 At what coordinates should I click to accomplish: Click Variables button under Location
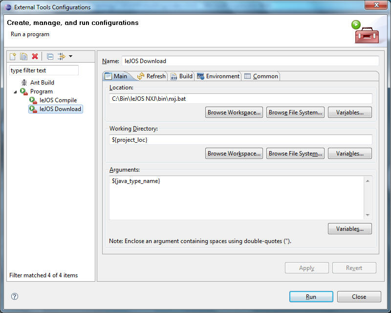(349, 112)
